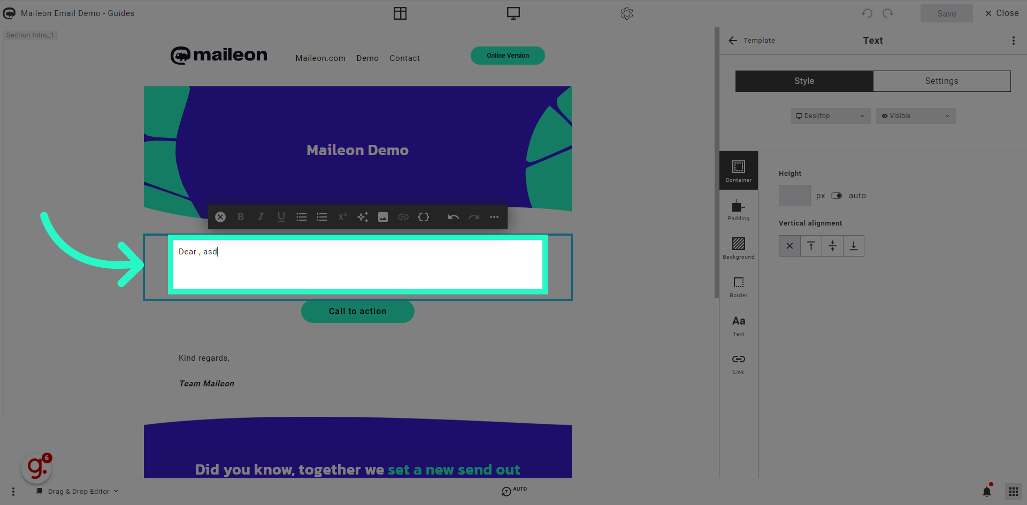Image resolution: width=1027 pixels, height=505 pixels.
Task: Switch to the Style tab
Action: [804, 81]
